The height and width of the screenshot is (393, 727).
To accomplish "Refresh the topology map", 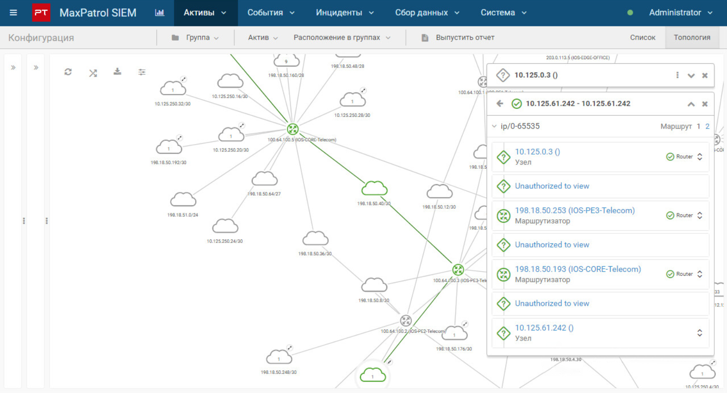I will (x=68, y=72).
